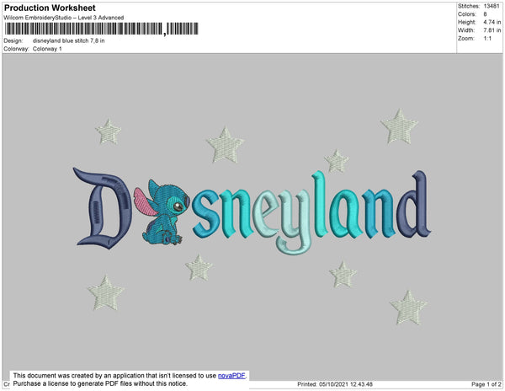Click the large navy letter D
Screen dimensions: 505x391
click(103, 208)
